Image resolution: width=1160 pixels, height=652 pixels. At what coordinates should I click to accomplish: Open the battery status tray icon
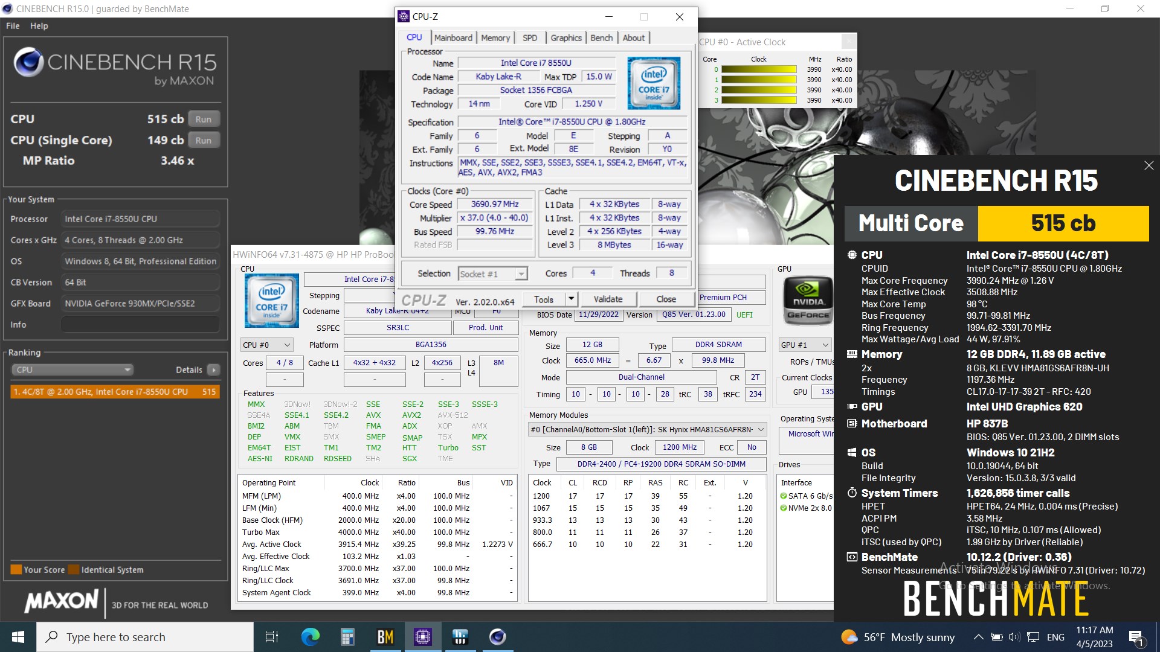click(997, 637)
